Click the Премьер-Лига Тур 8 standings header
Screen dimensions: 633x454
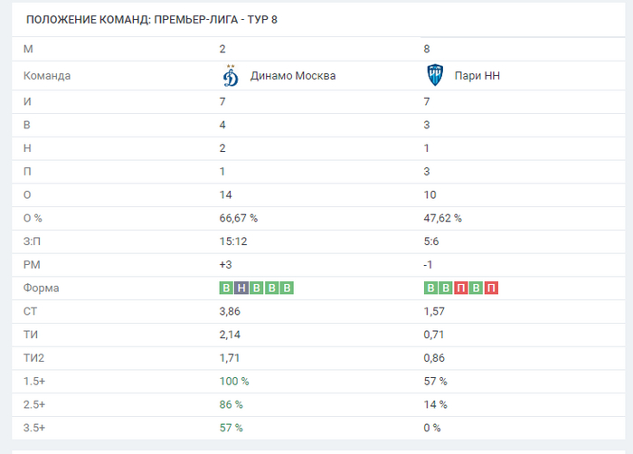pyautogui.click(x=152, y=19)
